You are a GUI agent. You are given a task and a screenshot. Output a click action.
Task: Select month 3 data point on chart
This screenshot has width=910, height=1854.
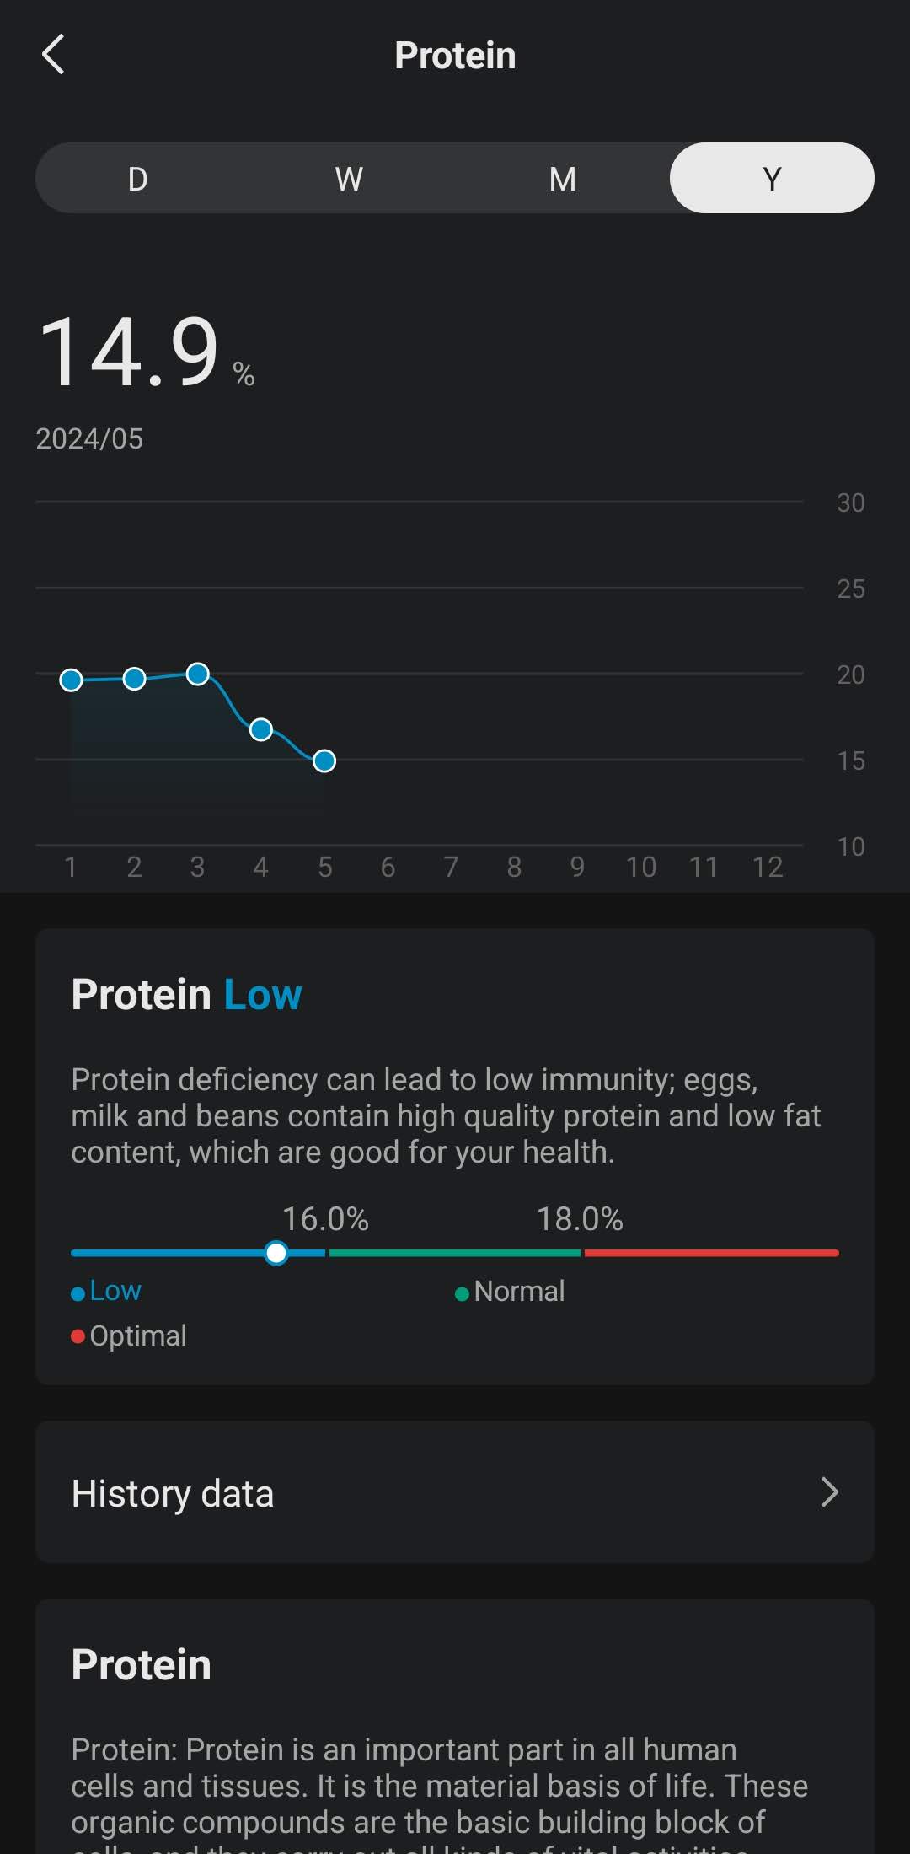click(x=198, y=674)
